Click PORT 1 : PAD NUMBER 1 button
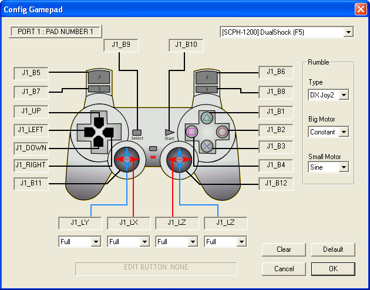370x290 pixels. coord(55,31)
